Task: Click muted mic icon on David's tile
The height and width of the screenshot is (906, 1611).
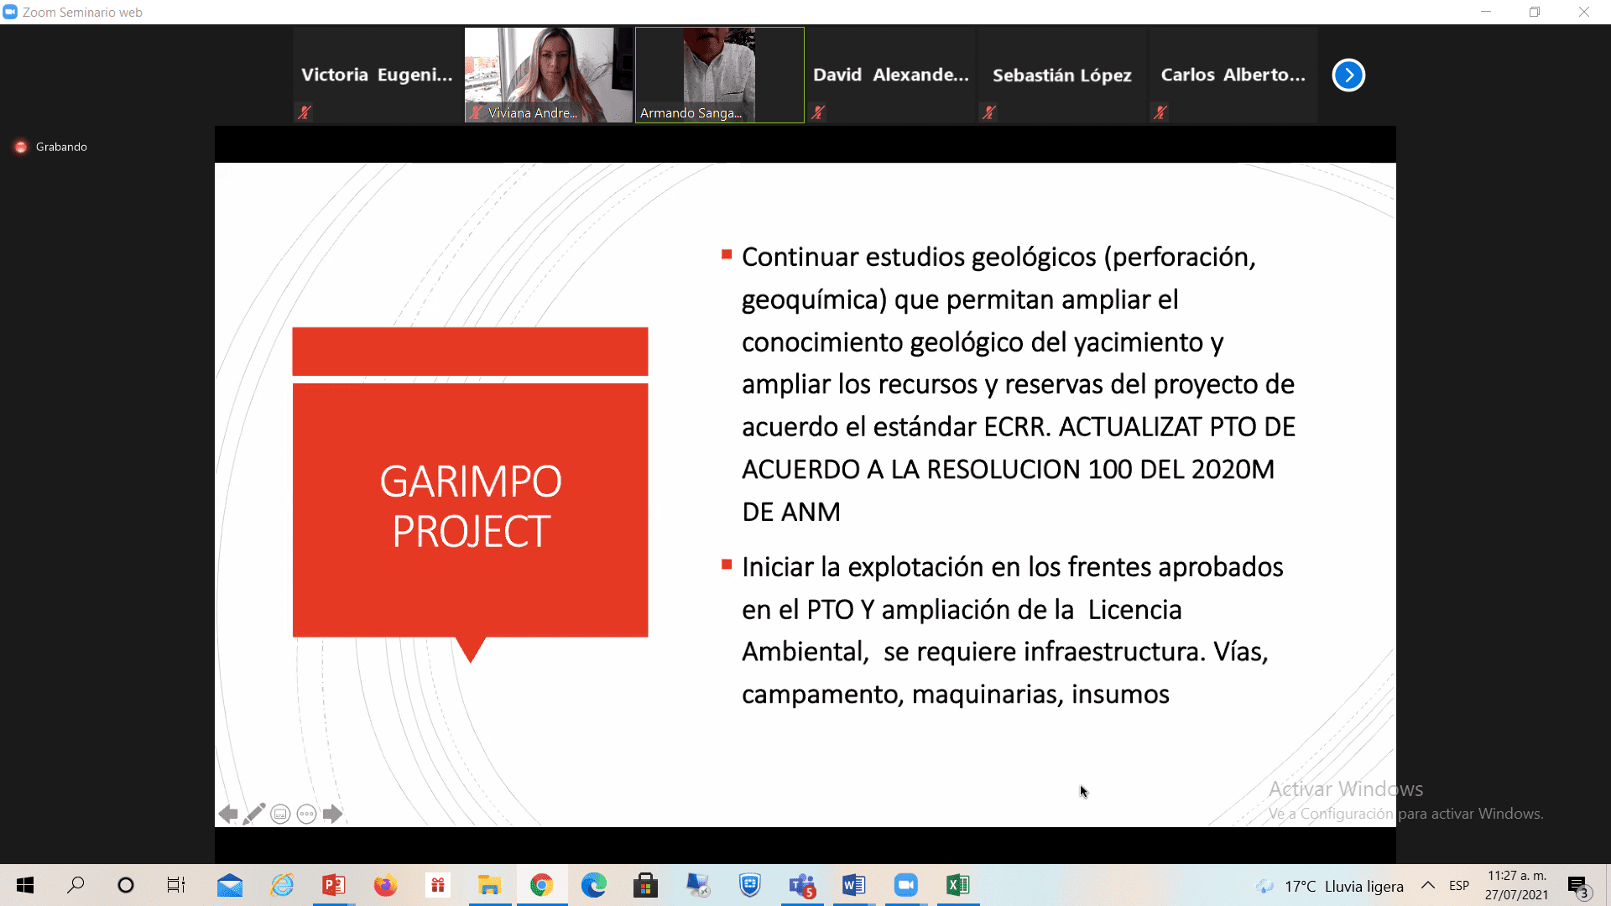Action: [818, 112]
